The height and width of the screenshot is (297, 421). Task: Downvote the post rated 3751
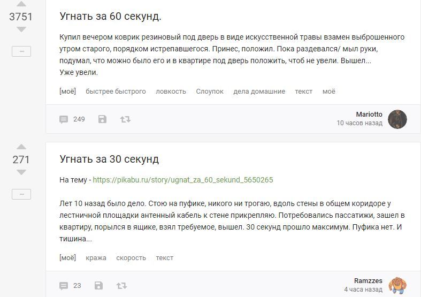click(21, 29)
